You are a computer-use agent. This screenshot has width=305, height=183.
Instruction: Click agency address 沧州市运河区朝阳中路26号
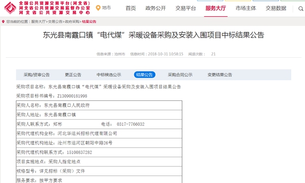click(85, 143)
